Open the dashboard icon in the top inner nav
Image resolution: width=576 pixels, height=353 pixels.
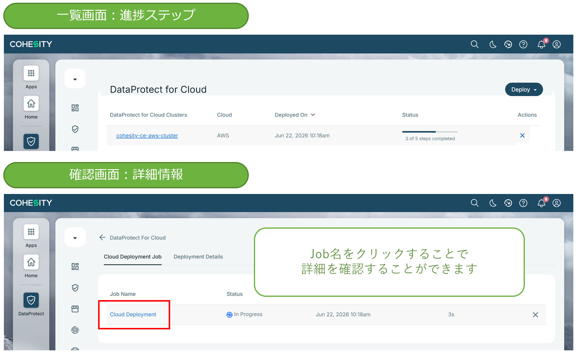75,108
